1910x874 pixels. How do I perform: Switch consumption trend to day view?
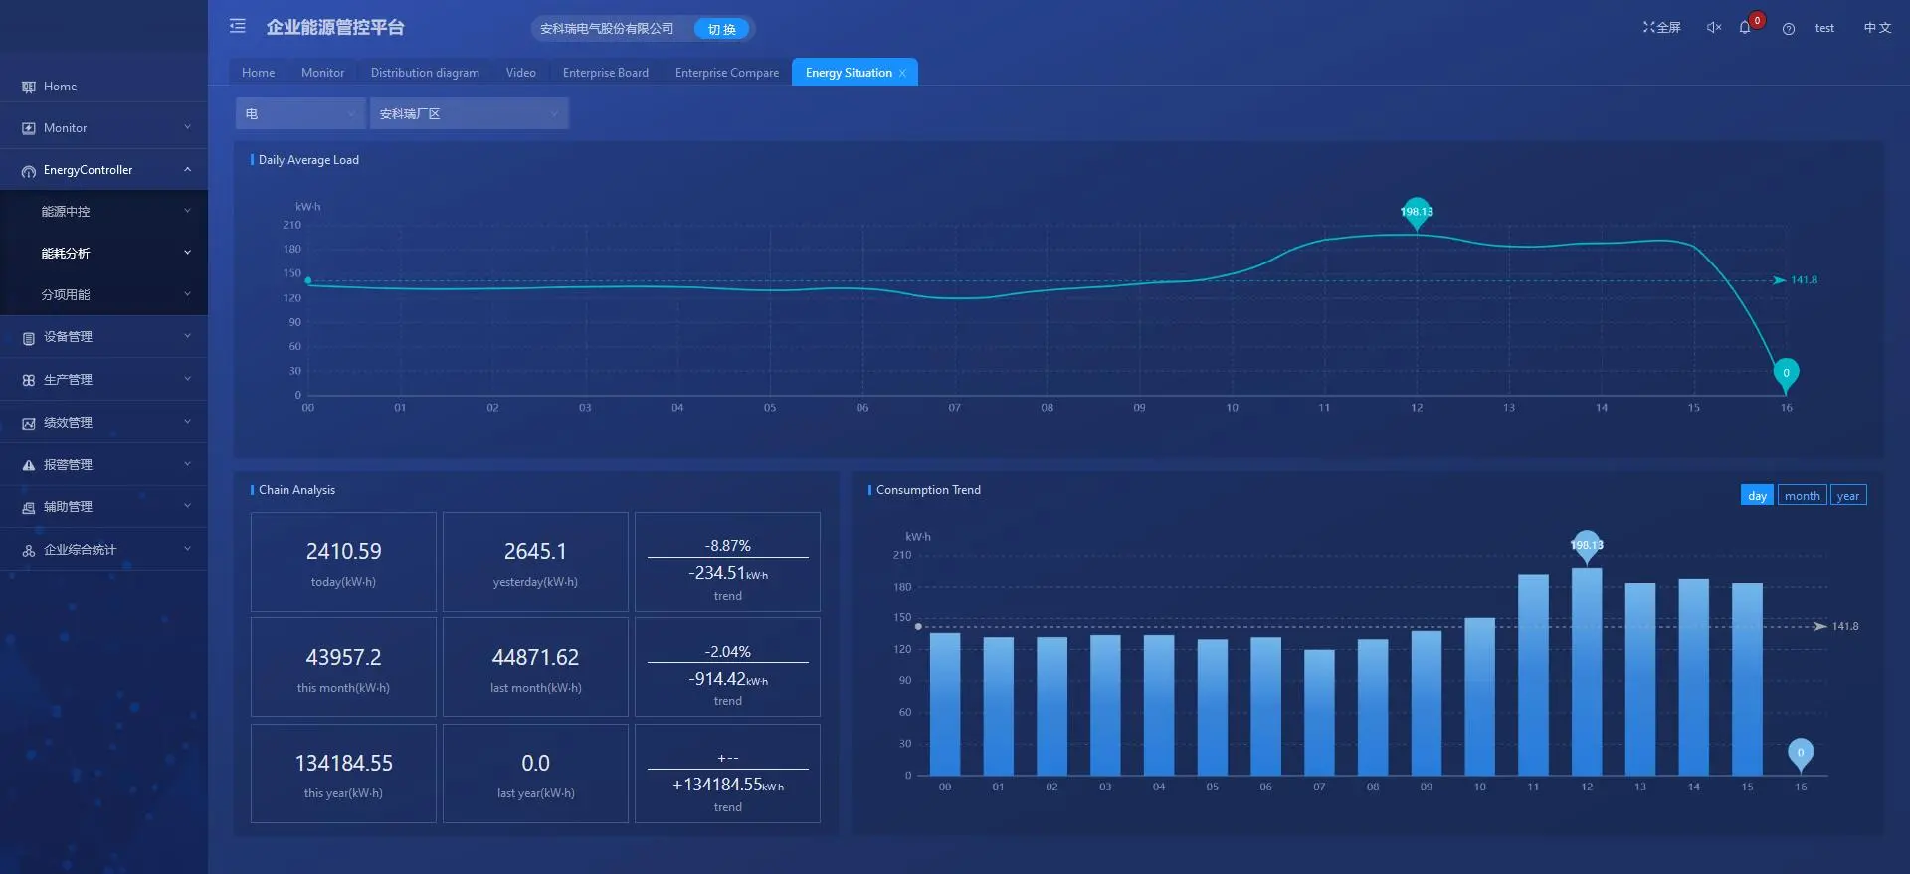point(1757,496)
